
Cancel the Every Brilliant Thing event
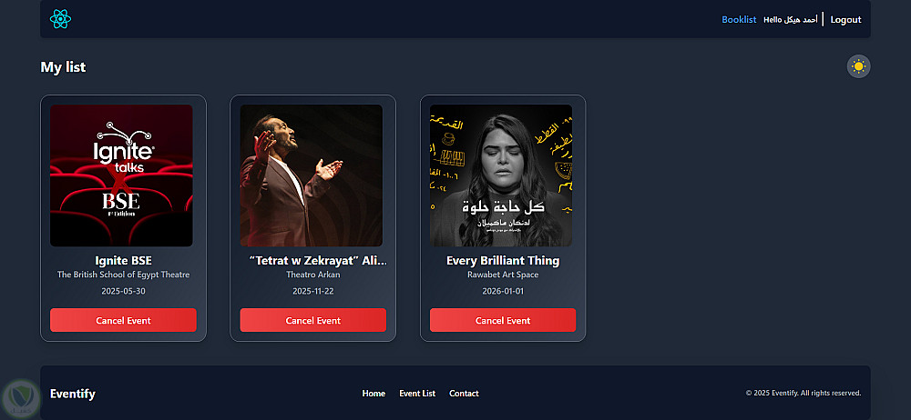pyautogui.click(x=503, y=320)
